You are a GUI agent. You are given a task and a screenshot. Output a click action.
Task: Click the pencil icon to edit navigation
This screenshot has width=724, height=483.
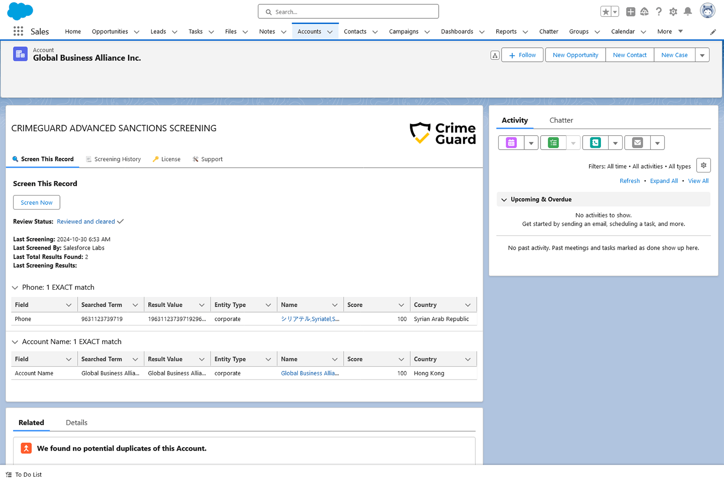click(x=713, y=32)
